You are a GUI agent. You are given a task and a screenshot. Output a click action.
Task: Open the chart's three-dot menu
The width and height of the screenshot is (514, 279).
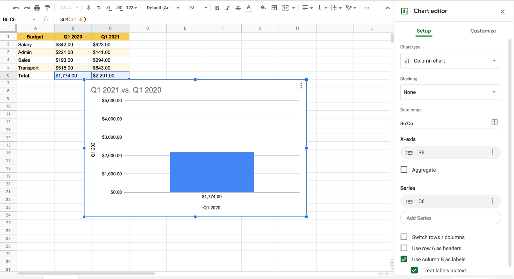pos(301,86)
